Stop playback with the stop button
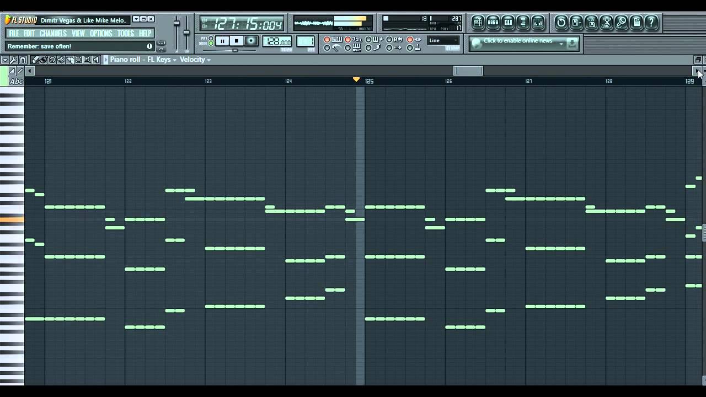The width and height of the screenshot is (706, 397). [237, 41]
